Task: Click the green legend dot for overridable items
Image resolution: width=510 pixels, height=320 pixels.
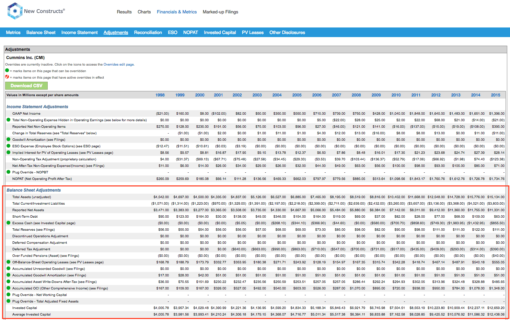Action: point(7,70)
